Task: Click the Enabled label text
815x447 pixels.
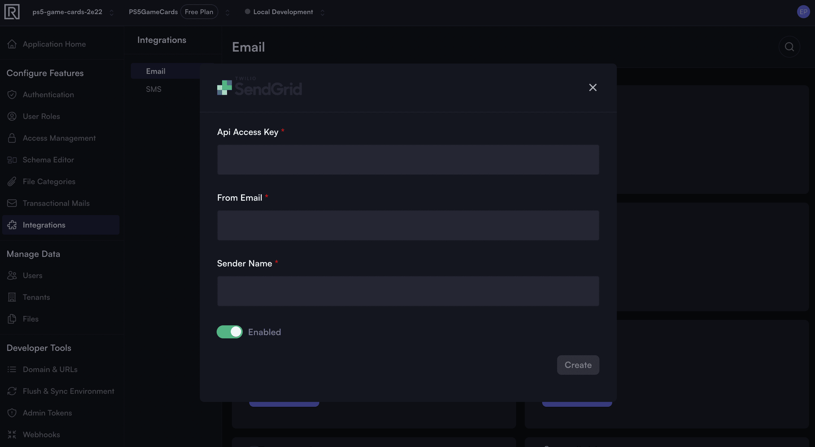Action: (264, 332)
